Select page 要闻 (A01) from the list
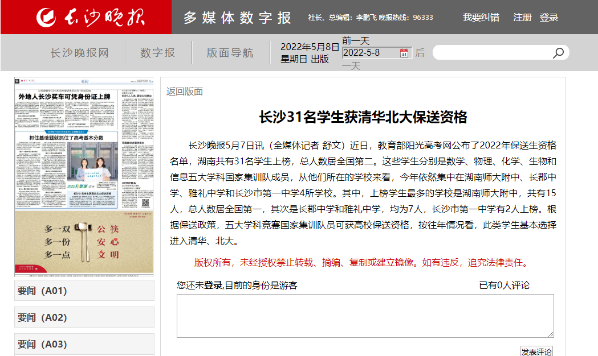 (x=84, y=291)
